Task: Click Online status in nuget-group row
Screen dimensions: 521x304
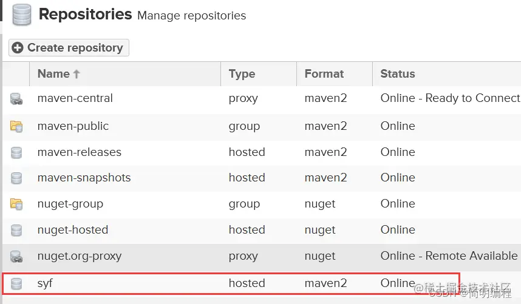Action: click(x=398, y=204)
